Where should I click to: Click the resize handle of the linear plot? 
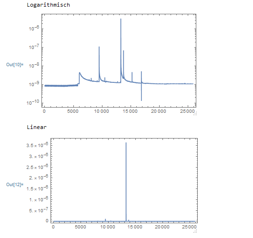(x=195, y=231)
